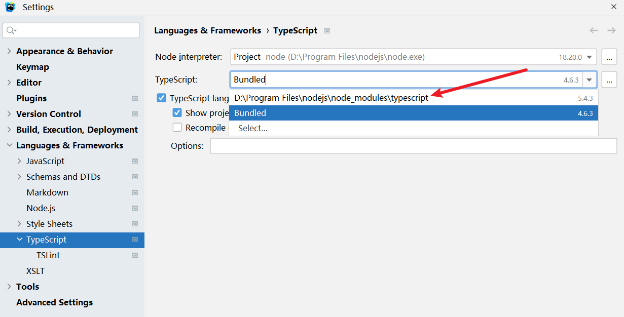Collapse the TypeScript version dropdown arrow

pyautogui.click(x=590, y=80)
